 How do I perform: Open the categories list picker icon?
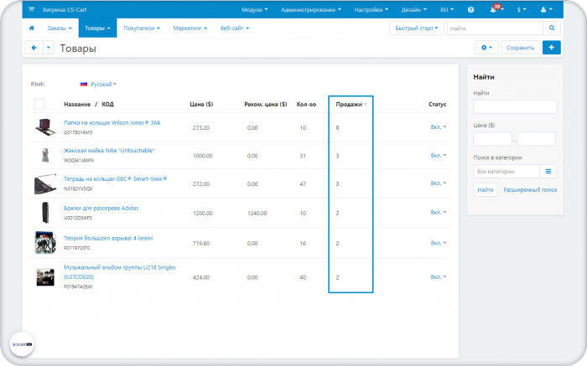point(548,171)
